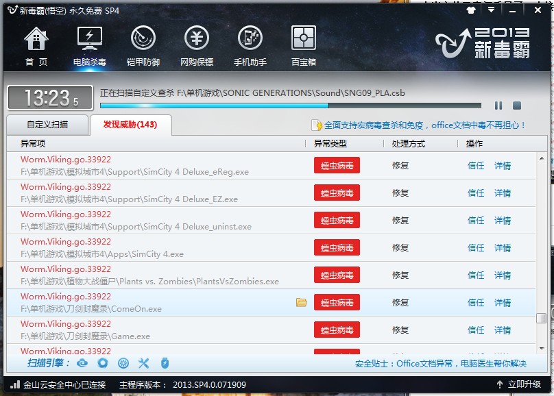
Task: Click 蠕虫病毒 badge for PlantsVsZombies.exe
Action: tap(337, 275)
